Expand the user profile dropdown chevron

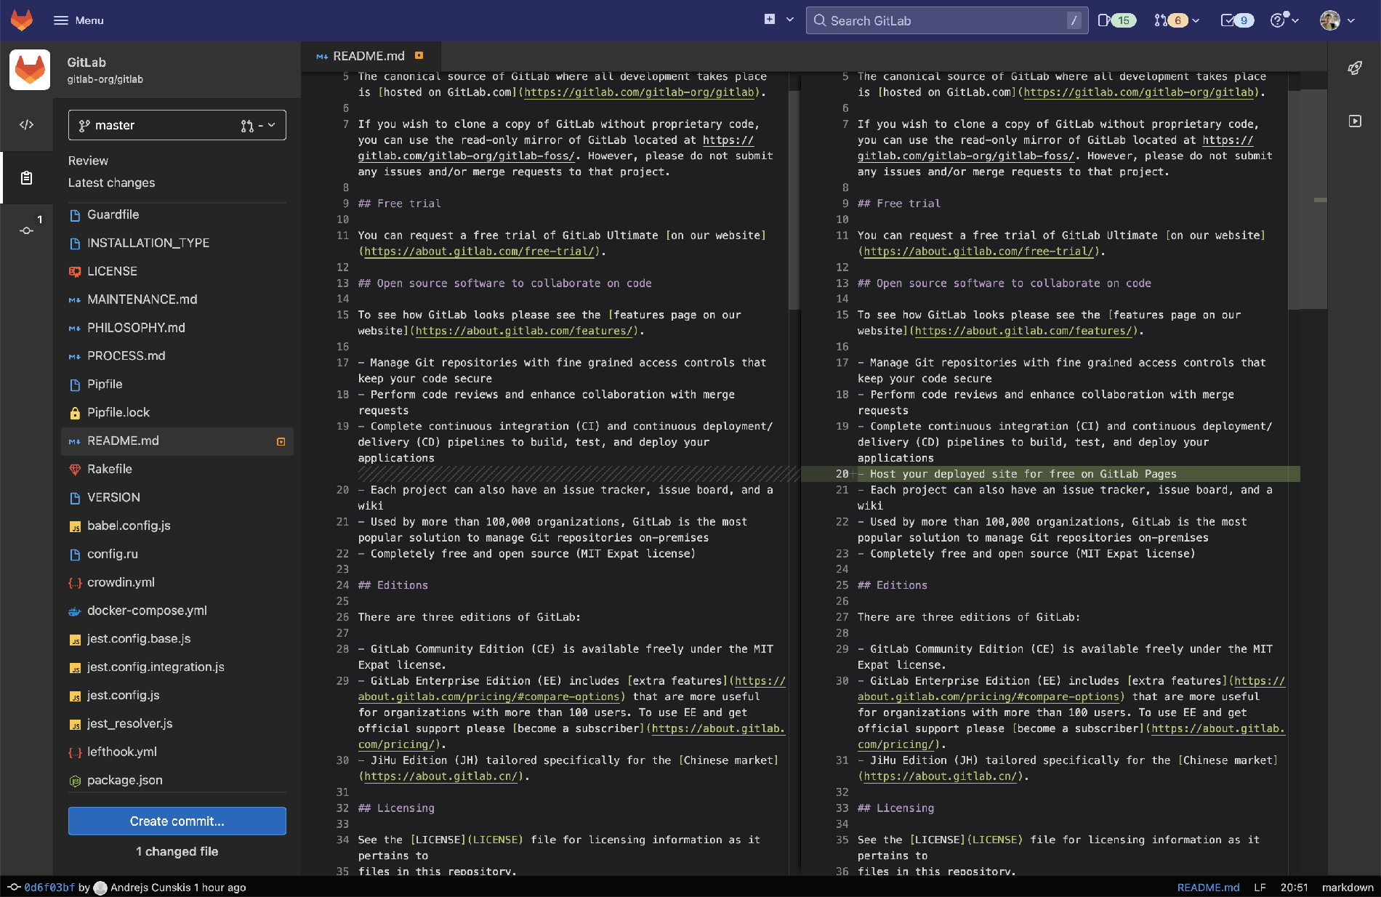point(1351,20)
